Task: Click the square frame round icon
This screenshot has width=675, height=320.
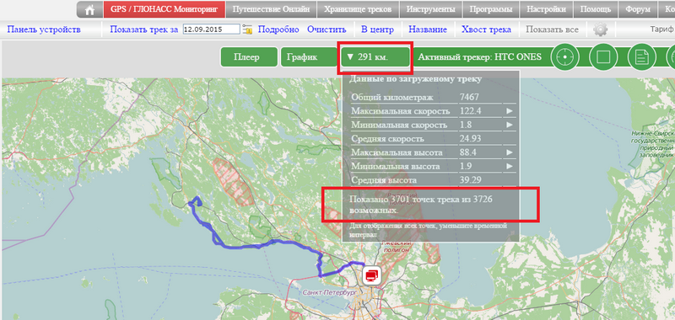Action: [603, 56]
